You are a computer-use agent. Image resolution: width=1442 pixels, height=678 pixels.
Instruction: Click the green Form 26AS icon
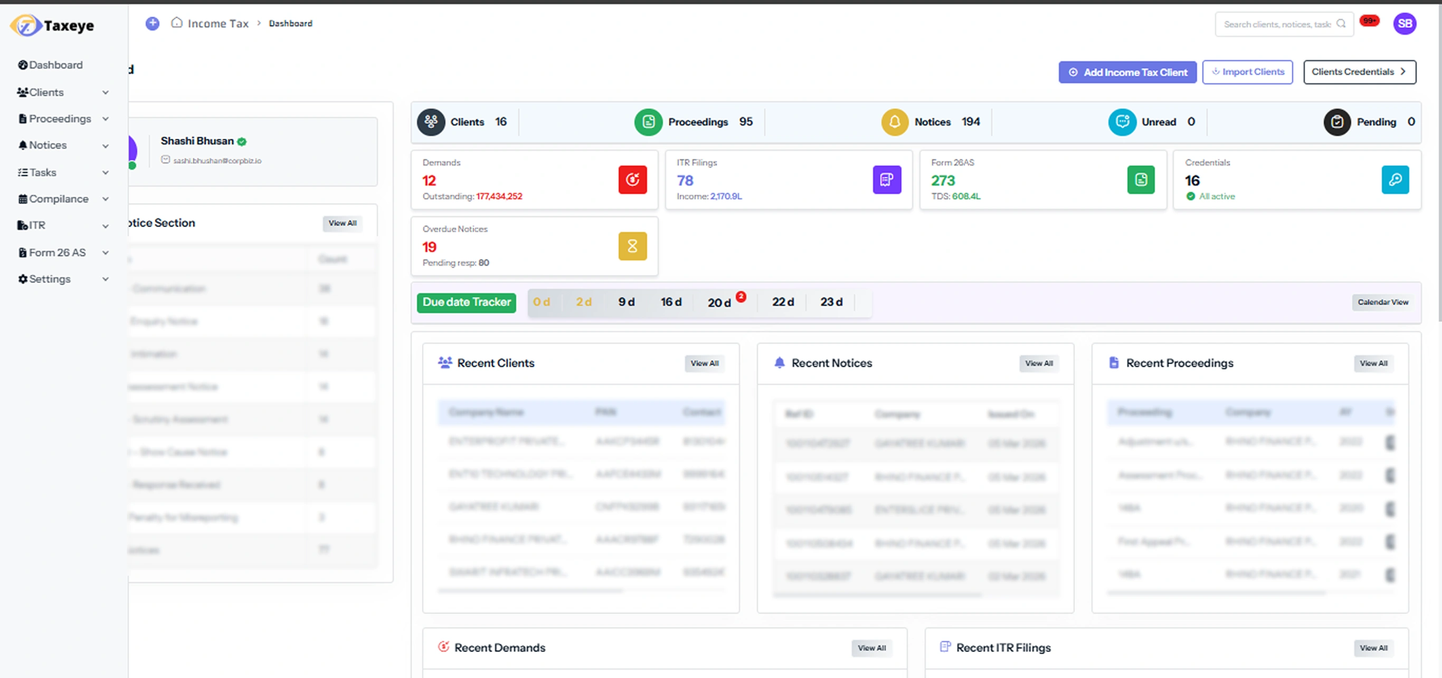[x=1141, y=180]
